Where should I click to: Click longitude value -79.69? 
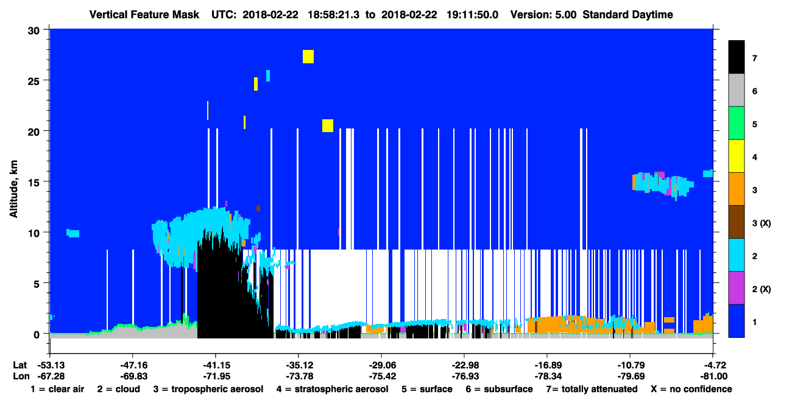[630, 376]
